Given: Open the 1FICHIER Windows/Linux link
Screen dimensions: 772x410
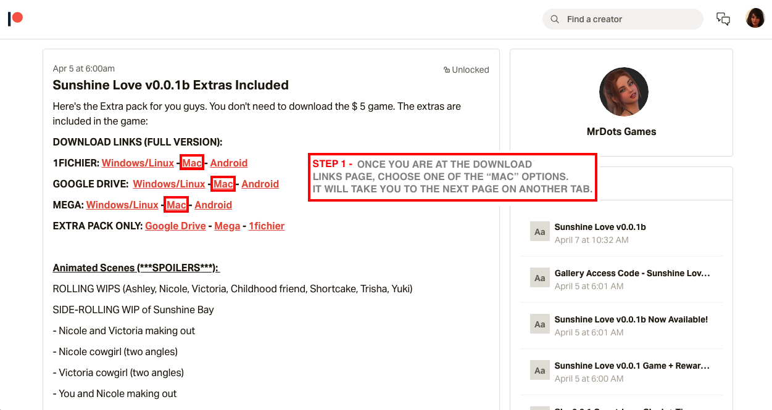Looking at the screenshot, I should click(x=138, y=163).
